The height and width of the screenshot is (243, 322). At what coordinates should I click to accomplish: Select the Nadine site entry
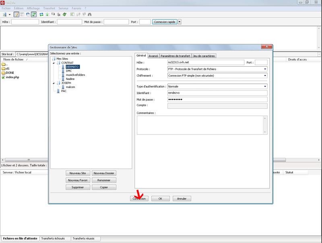click(70, 79)
